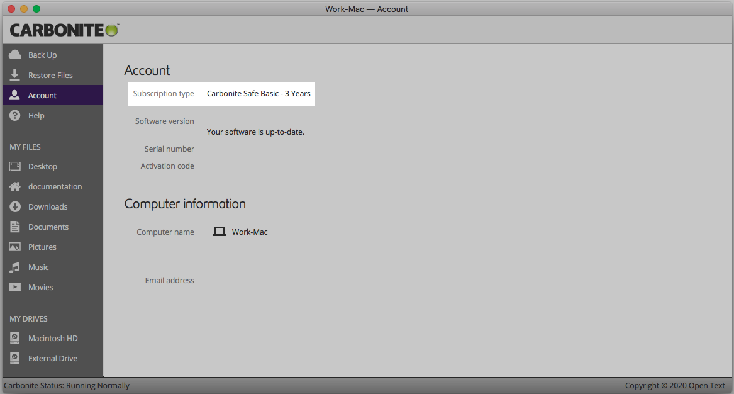
Task: Open the Account person icon
Action: coord(14,95)
